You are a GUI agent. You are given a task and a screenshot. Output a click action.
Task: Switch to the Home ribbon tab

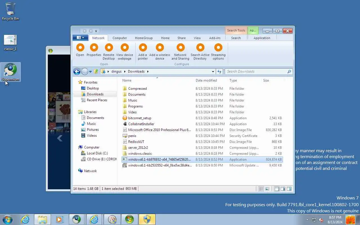tap(165, 38)
